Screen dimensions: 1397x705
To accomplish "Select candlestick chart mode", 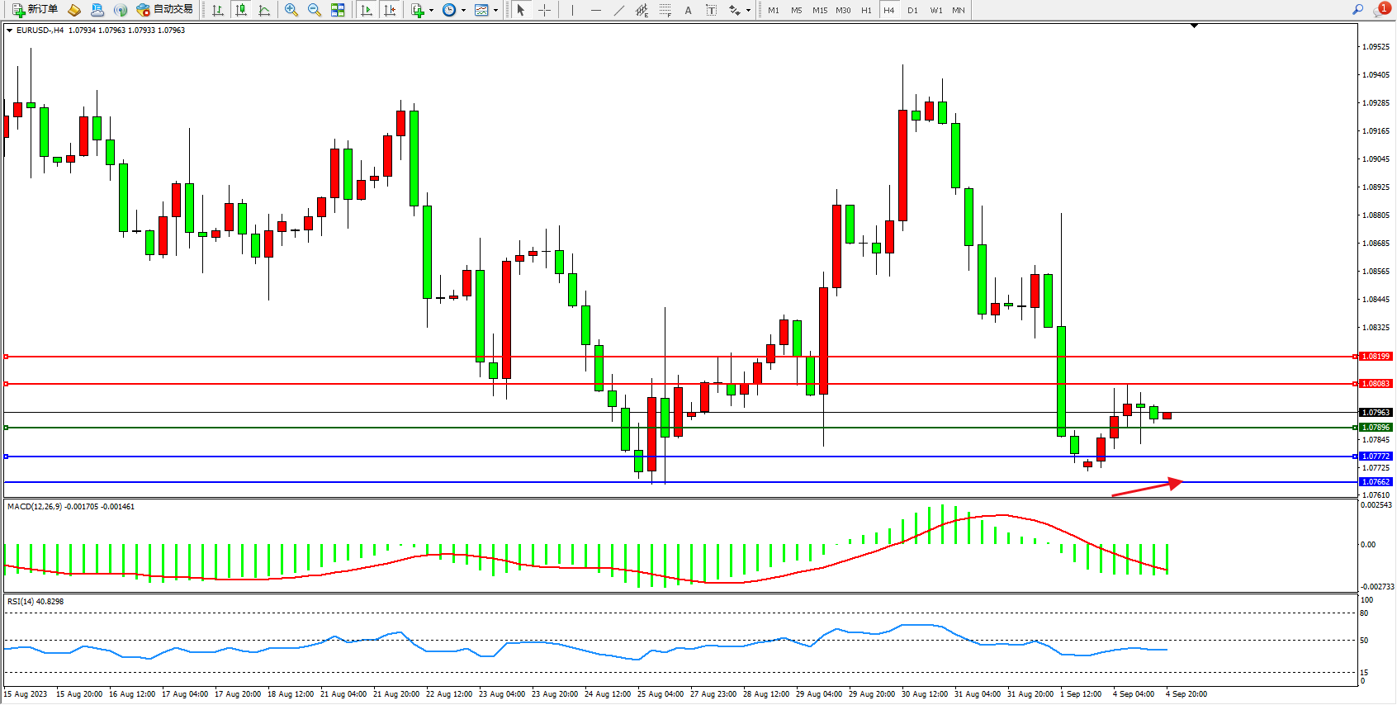I will pyautogui.click(x=241, y=10).
